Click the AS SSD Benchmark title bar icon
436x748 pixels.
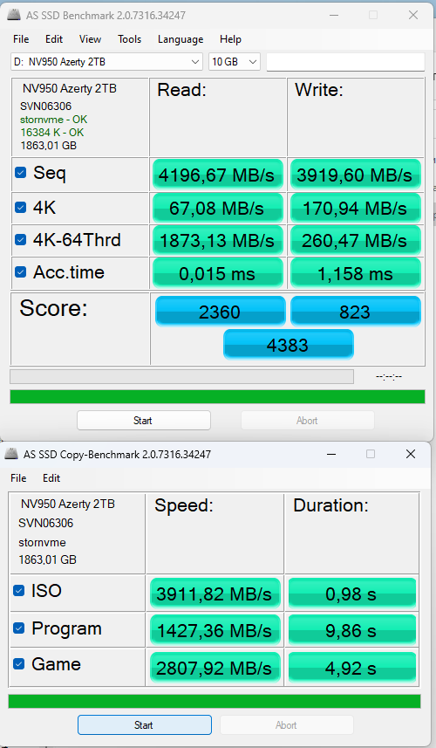coord(14,15)
